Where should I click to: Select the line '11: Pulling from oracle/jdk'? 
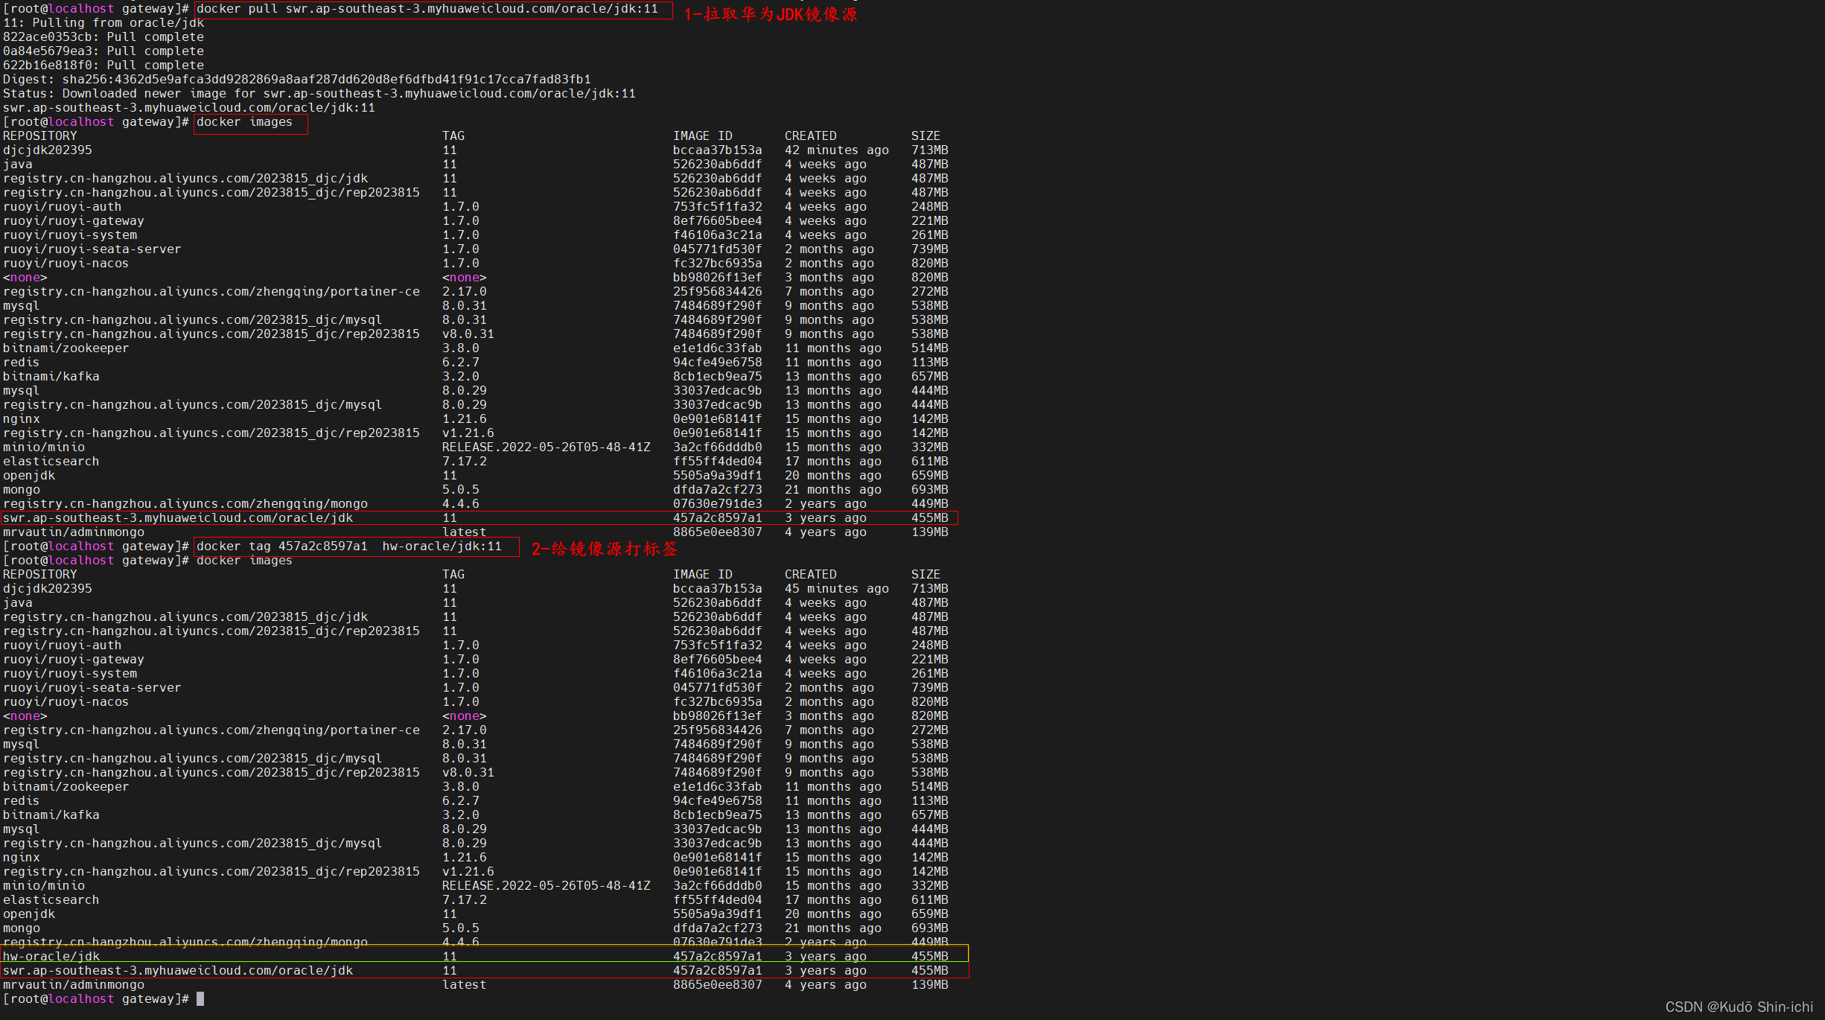click(x=103, y=23)
